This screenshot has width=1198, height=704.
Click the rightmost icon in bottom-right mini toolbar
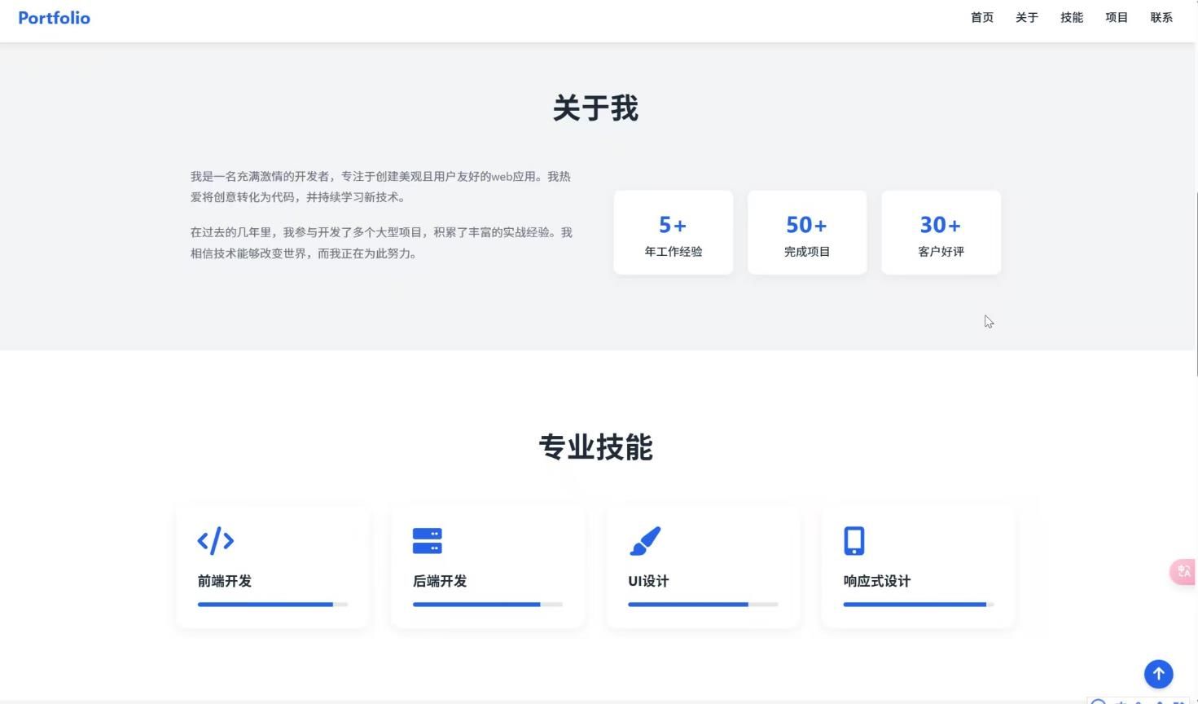point(1183,699)
